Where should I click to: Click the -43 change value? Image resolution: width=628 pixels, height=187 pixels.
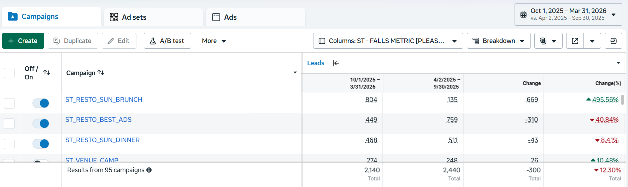click(533, 140)
